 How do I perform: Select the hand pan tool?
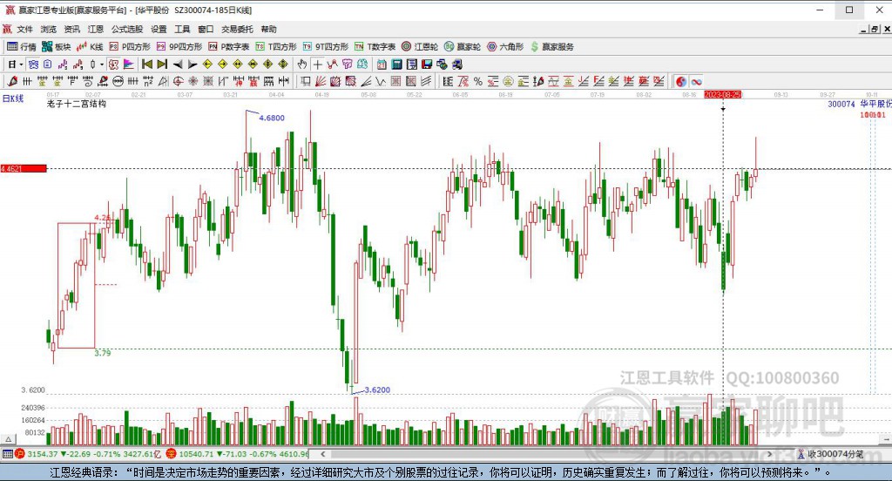coord(302,64)
